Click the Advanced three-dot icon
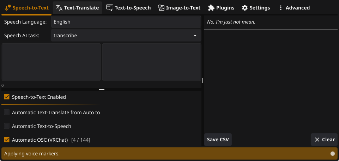339x161 pixels. [281, 8]
